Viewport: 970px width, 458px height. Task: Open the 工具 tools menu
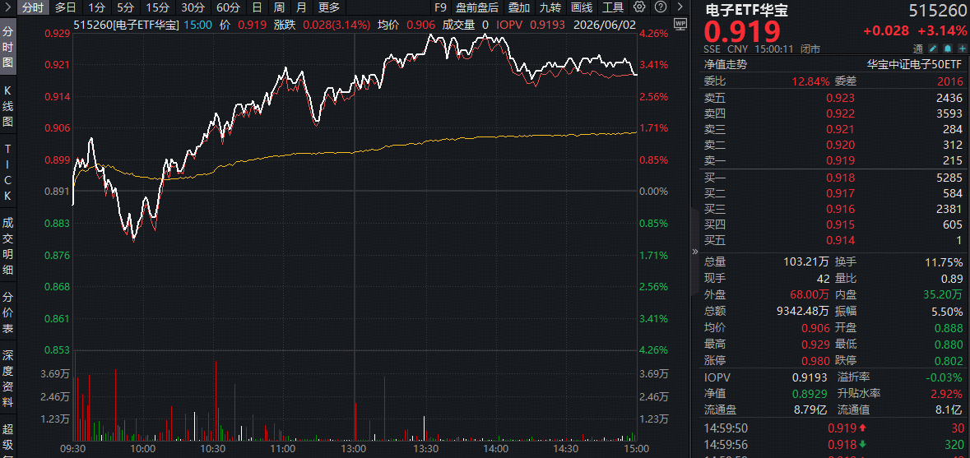[x=613, y=7]
